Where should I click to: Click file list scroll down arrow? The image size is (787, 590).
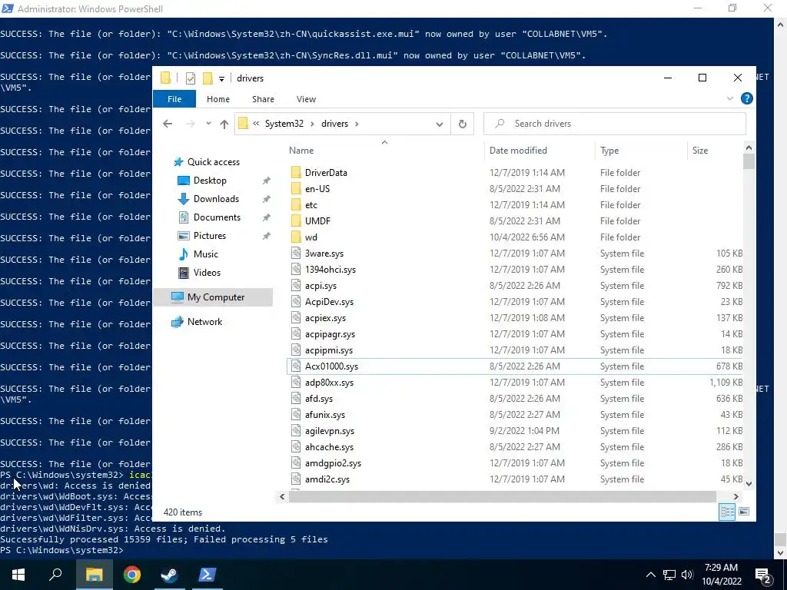(749, 484)
